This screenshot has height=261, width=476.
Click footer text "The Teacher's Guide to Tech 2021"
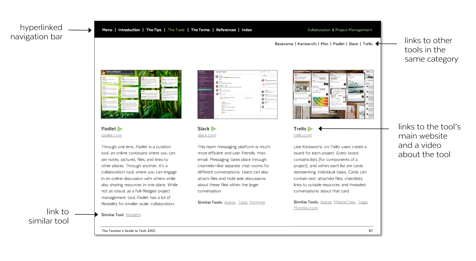click(129, 231)
